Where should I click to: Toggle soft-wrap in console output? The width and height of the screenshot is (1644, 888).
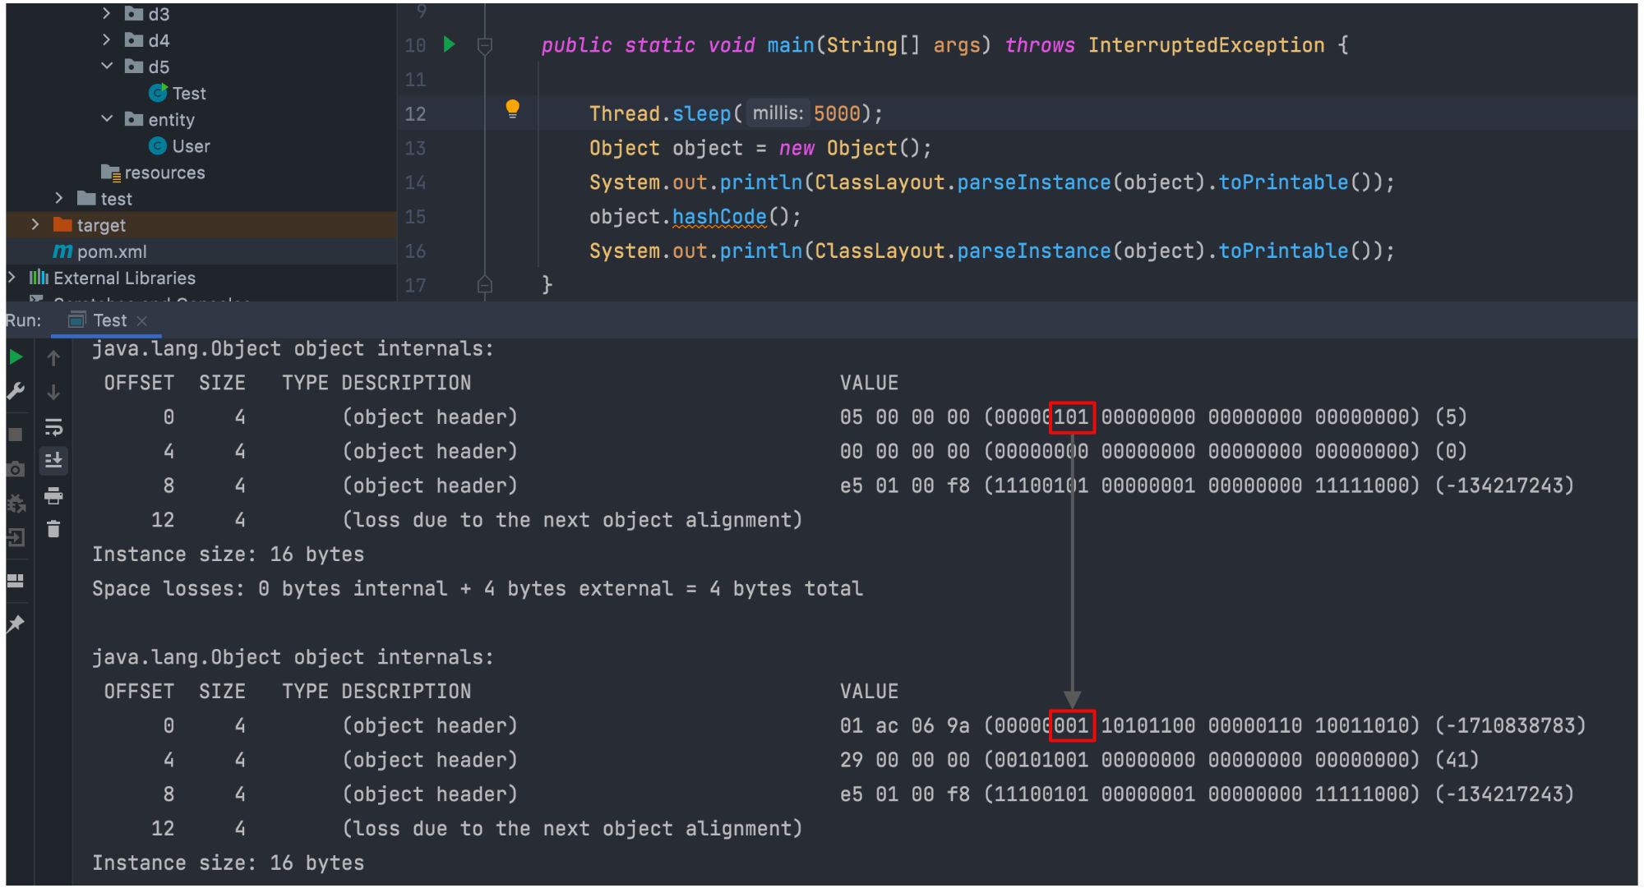[53, 426]
